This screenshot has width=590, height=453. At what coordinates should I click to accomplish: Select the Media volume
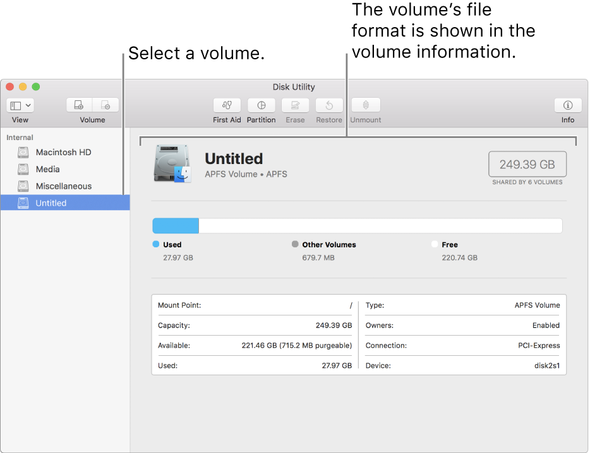[47, 169]
